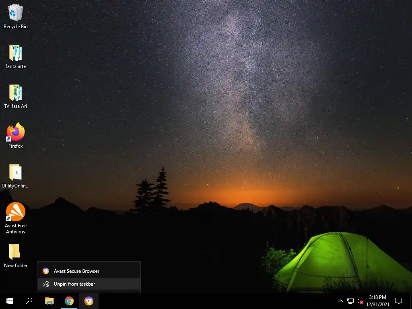Screen dimensions: 412x309
Task: Select the Firefox desktop shortcut
Action: pos(16,136)
